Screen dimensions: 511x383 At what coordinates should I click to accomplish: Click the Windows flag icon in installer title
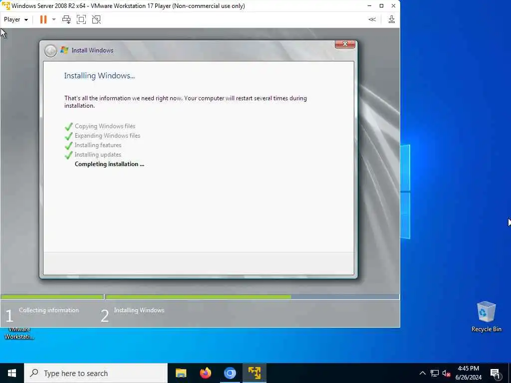click(x=64, y=50)
